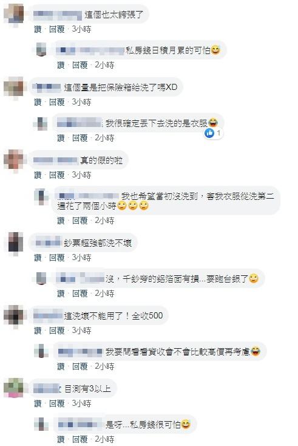This screenshot has height=446, width=298.
Task: Reply to the comment 真的假的啦
Action: pos(57,175)
